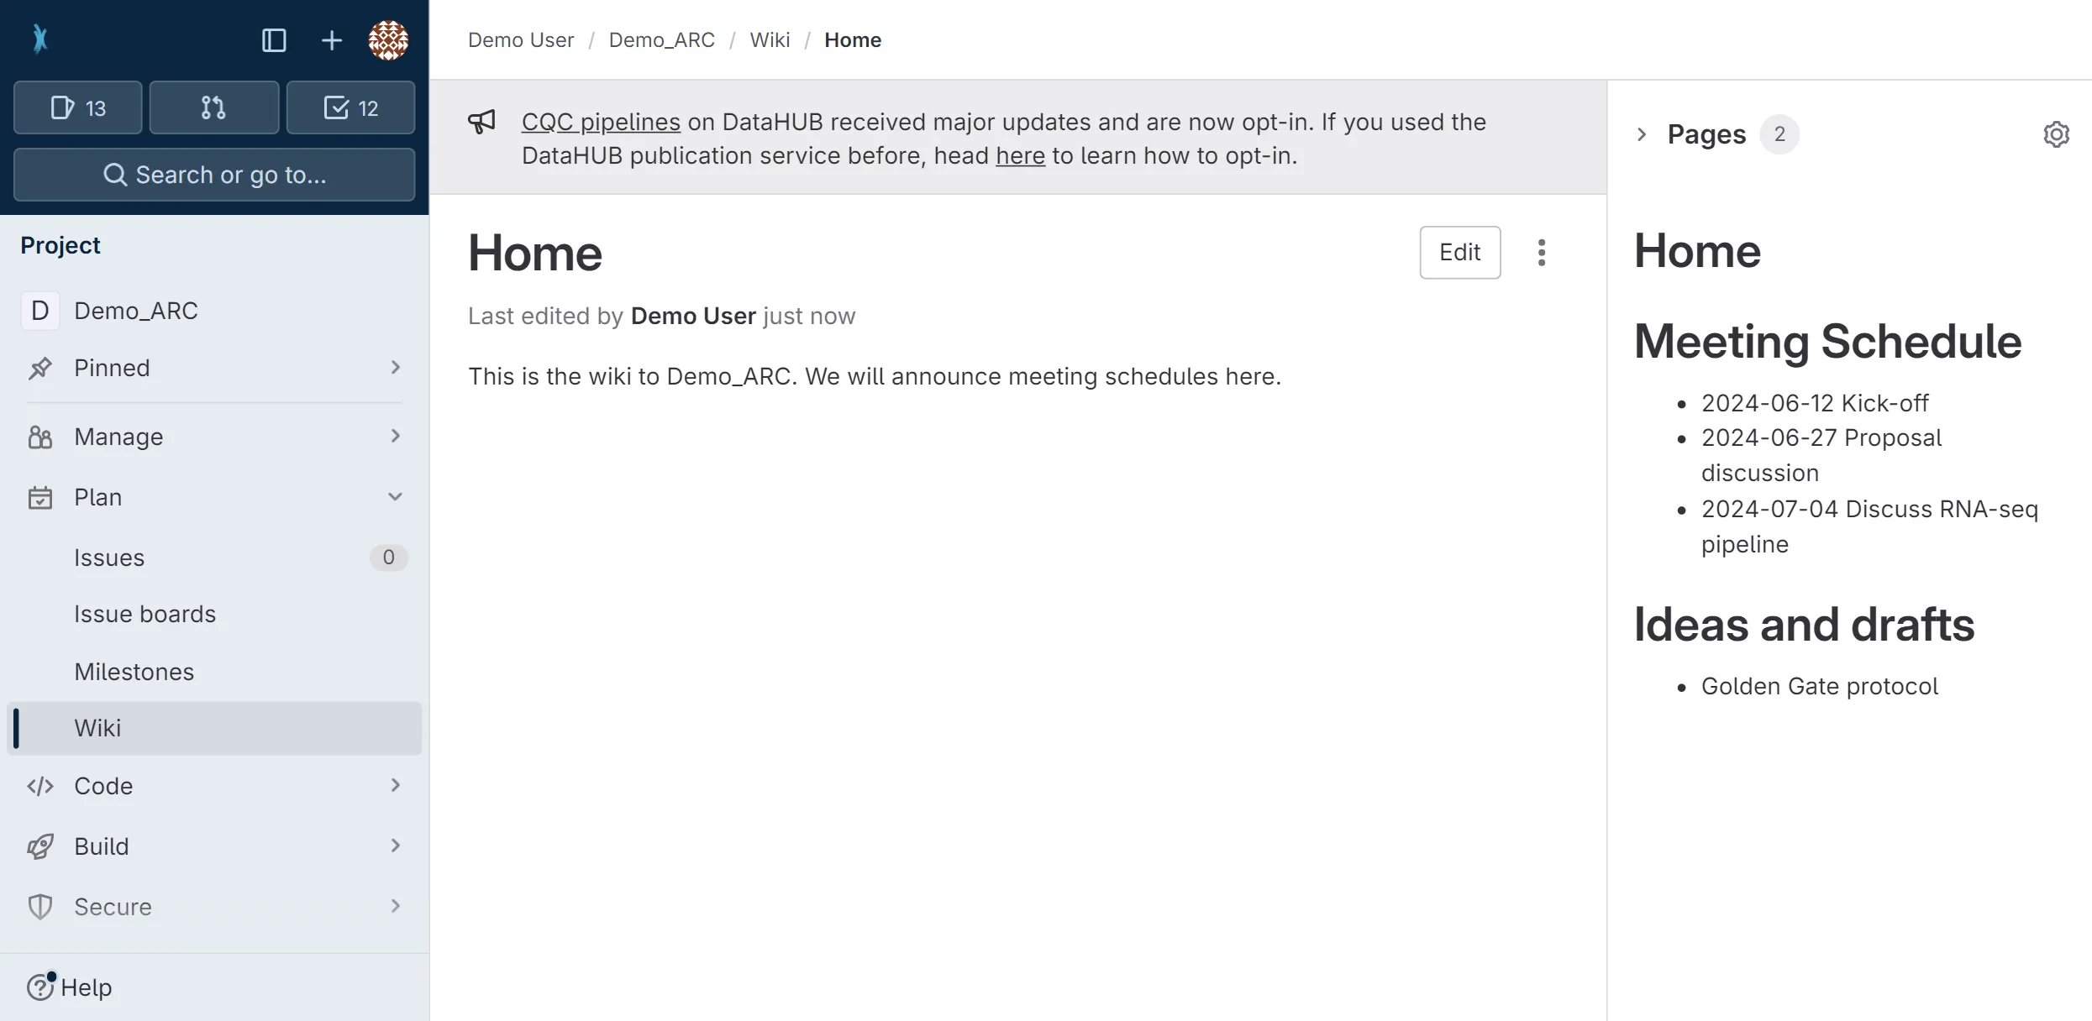This screenshot has height=1021, width=2092.
Task: Toggle the sidebar collapse icon
Action: point(274,40)
